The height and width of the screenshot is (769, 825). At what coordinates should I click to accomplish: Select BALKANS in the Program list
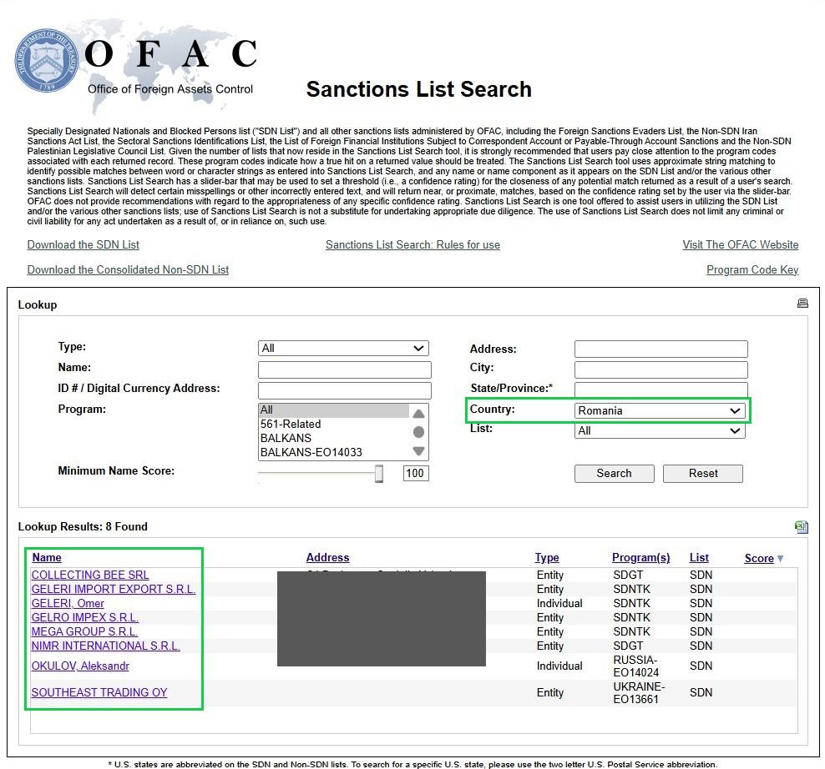pos(333,439)
